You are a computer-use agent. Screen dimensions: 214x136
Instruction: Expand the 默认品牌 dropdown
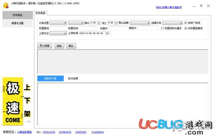pos(140,23)
